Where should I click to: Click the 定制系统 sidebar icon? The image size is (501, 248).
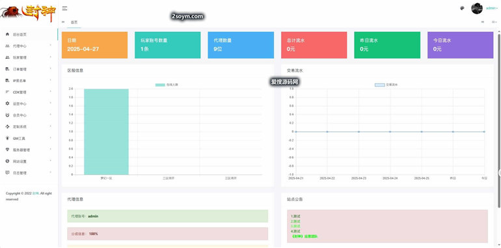pyautogui.click(x=7, y=126)
